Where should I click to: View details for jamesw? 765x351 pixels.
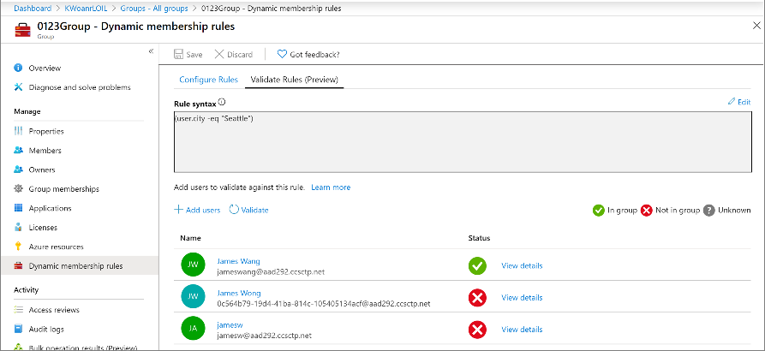coord(522,330)
